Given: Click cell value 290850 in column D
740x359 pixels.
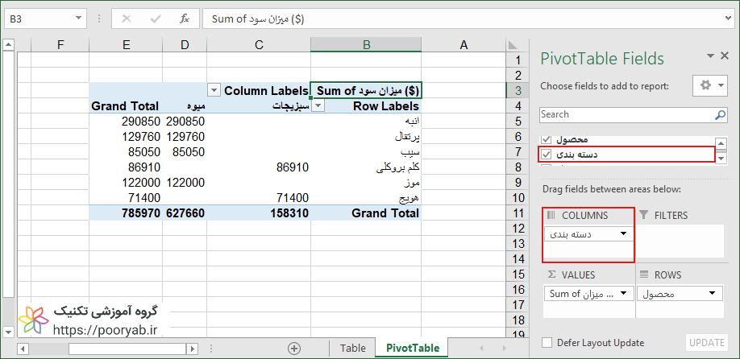Looking at the screenshot, I should pos(185,122).
